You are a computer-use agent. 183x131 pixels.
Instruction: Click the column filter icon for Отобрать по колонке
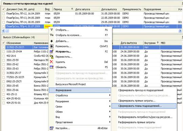(52, 35)
